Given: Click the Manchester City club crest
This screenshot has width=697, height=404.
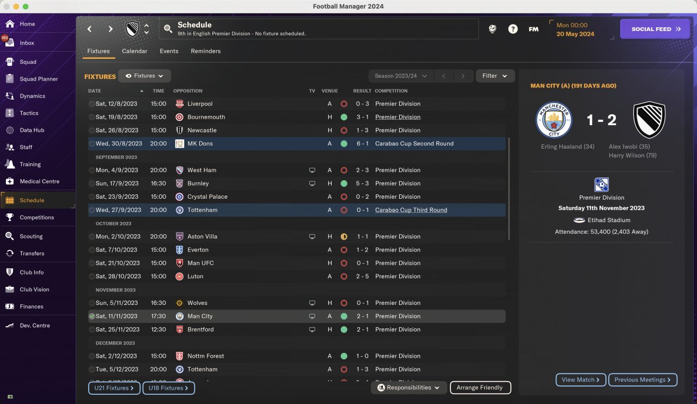Looking at the screenshot, I should (x=554, y=120).
